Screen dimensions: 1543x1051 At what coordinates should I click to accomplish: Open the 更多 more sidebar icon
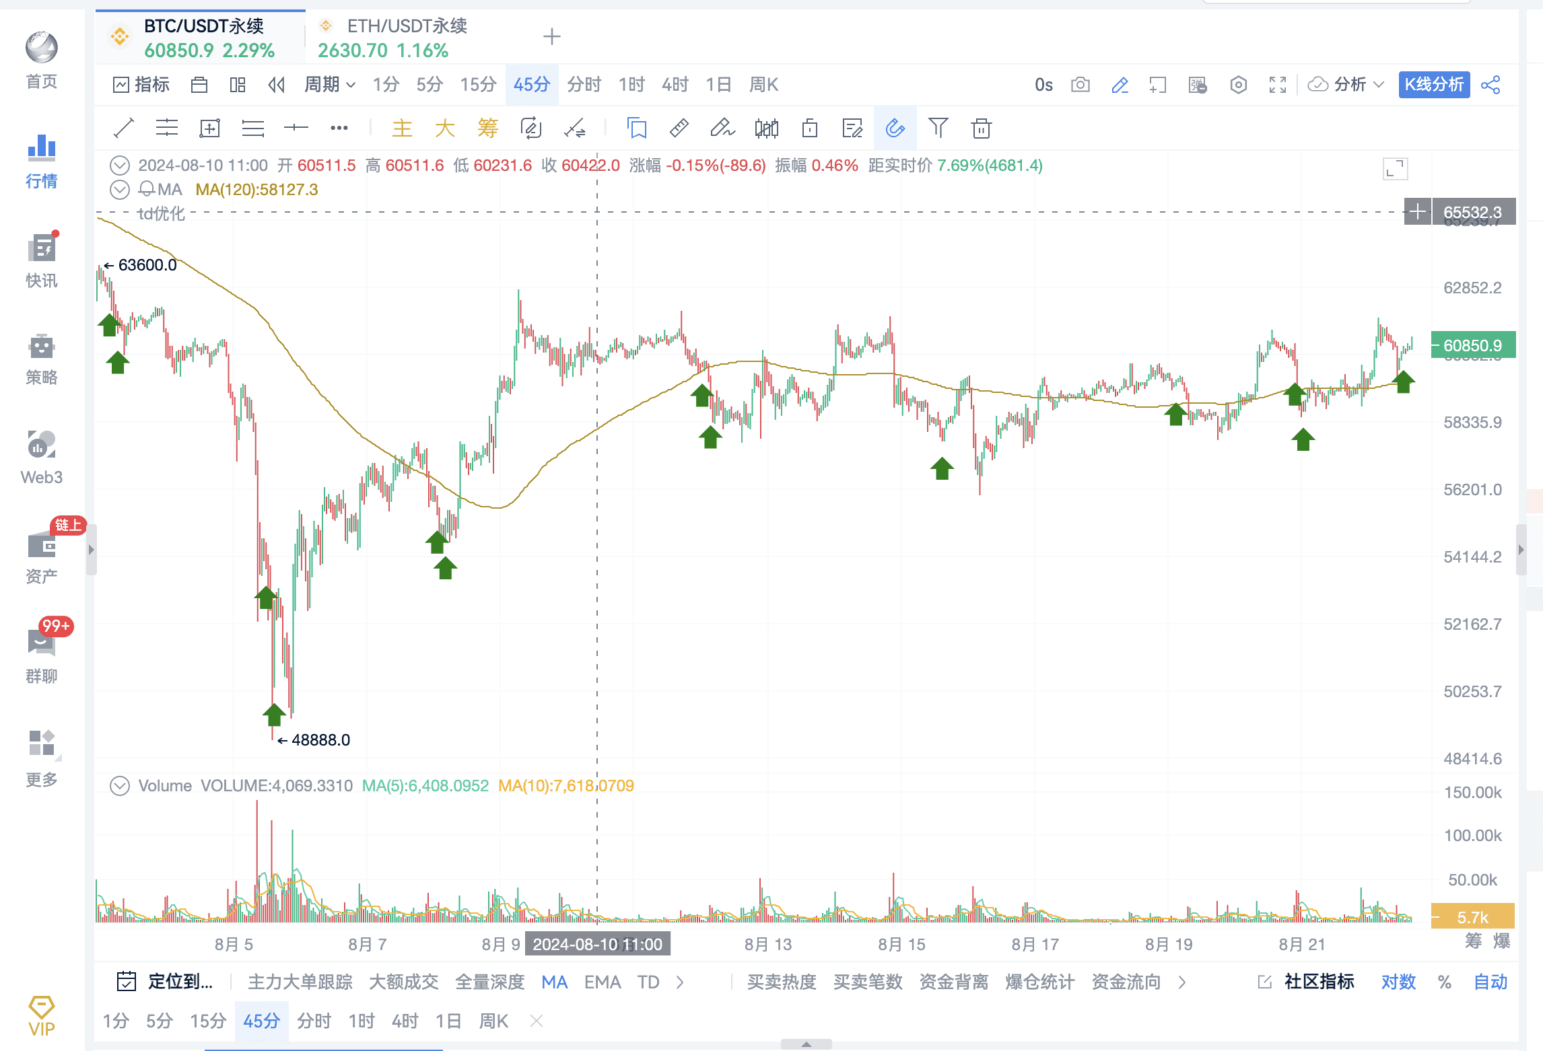pyautogui.click(x=42, y=759)
